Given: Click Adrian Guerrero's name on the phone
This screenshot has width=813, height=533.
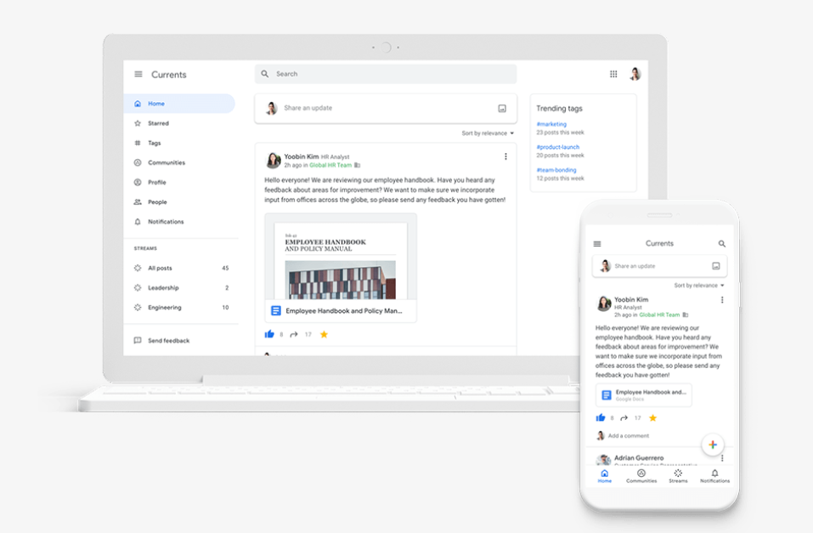Looking at the screenshot, I should tap(639, 457).
